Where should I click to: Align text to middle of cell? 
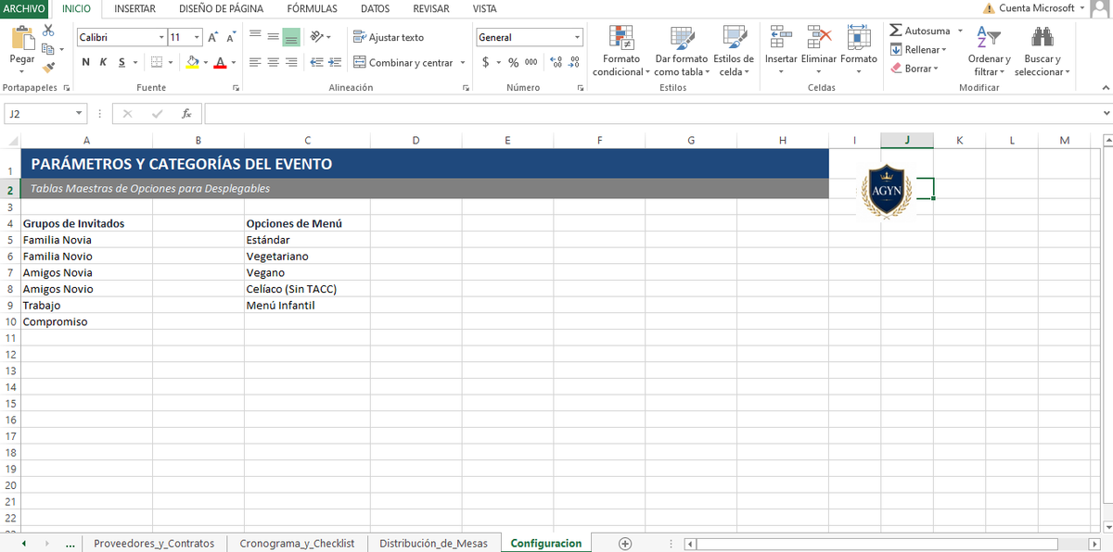[x=273, y=37]
